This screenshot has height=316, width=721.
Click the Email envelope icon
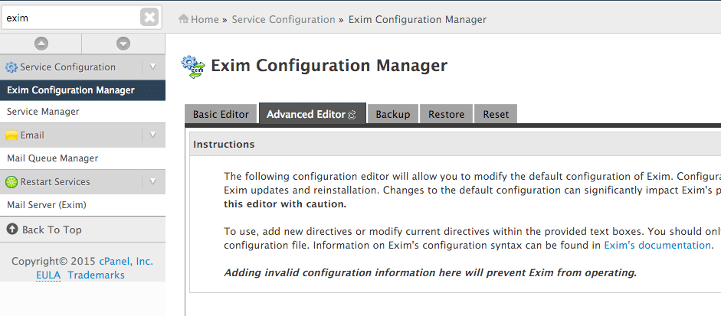coord(11,135)
